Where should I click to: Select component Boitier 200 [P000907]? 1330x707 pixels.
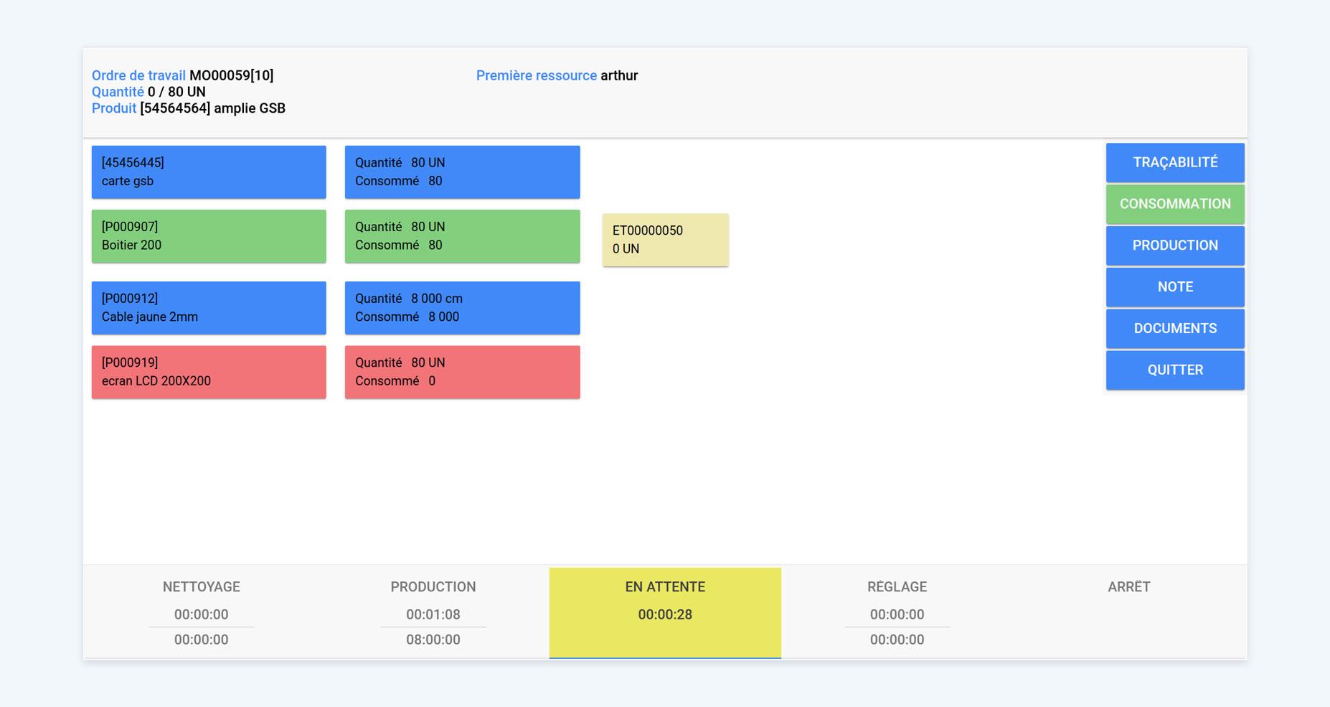[x=208, y=236]
